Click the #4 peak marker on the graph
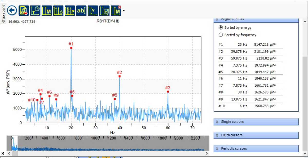The width and height of the screenshot is (308, 158). pos(40,94)
